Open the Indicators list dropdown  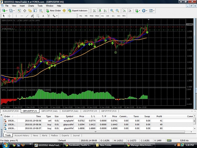click(137, 11)
